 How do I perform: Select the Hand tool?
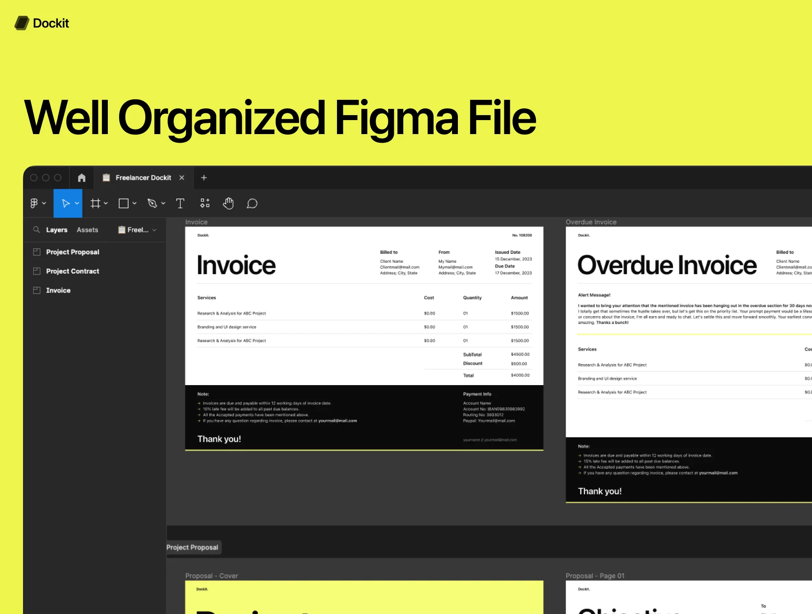pos(228,203)
